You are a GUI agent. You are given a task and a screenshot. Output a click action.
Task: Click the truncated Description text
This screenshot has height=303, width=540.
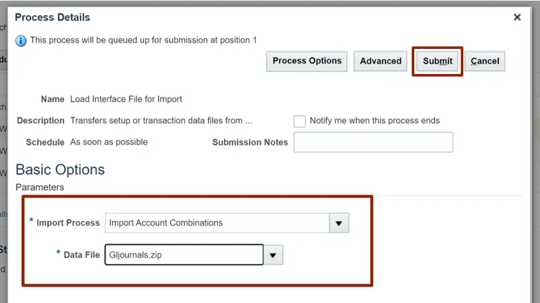coord(161,120)
